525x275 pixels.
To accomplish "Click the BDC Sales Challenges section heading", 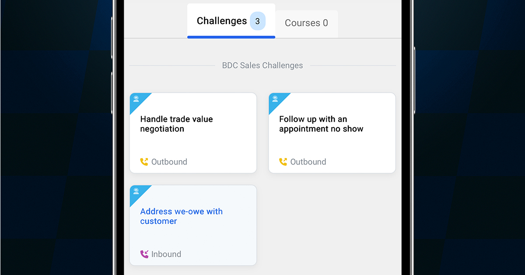I will point(262,65).
